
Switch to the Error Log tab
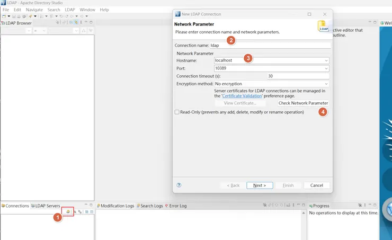pyautogui.click(x=176, y=206)
